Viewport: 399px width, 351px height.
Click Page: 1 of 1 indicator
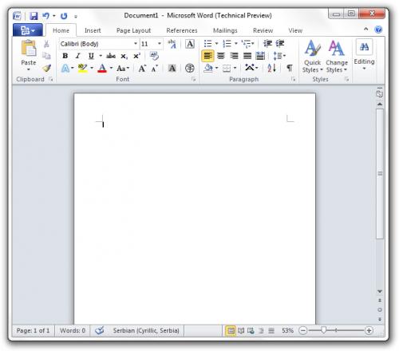click(33, 330)
